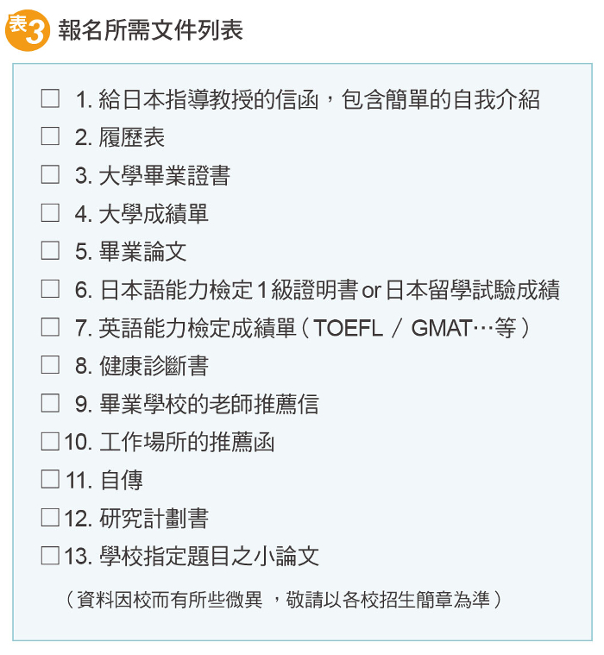This screenshot has height=655, width=604.
Task: Click the 日本留學試驗成績 text
Action: (x=473, y=289)
